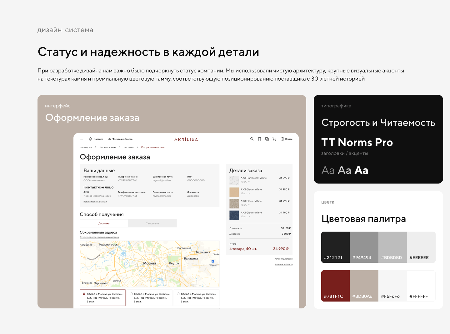
Task: Click the 80 120 ₽ cost value
Action: pyautogui.click(x=286, y=228)
